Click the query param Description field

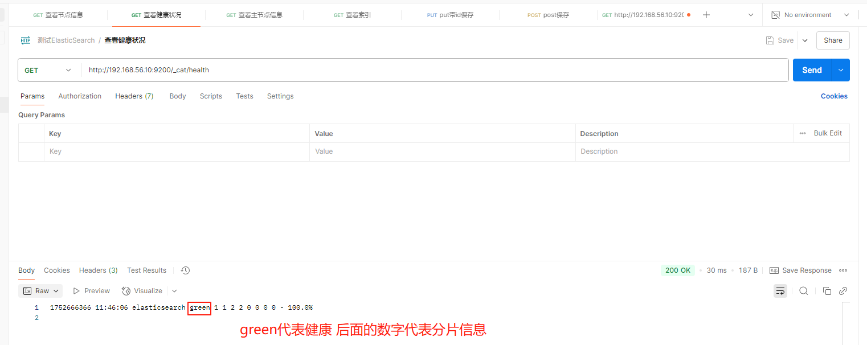(712, 151)
